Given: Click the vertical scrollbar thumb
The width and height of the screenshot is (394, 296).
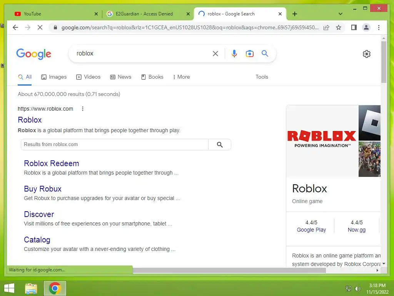Looking at the screenshot, I should pyautogui.click(x=384, y=62).
